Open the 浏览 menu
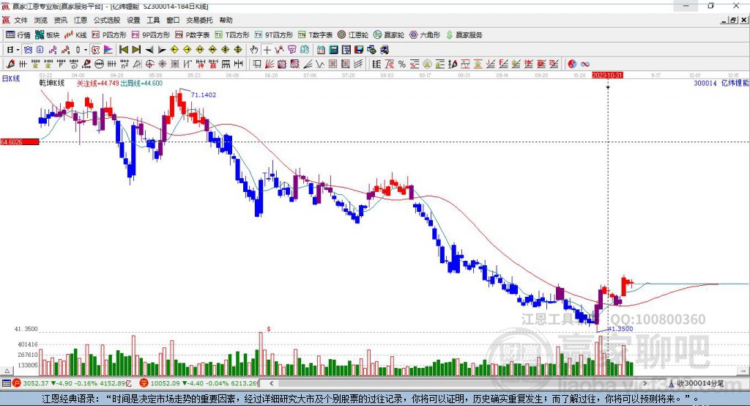 (41, 20)
